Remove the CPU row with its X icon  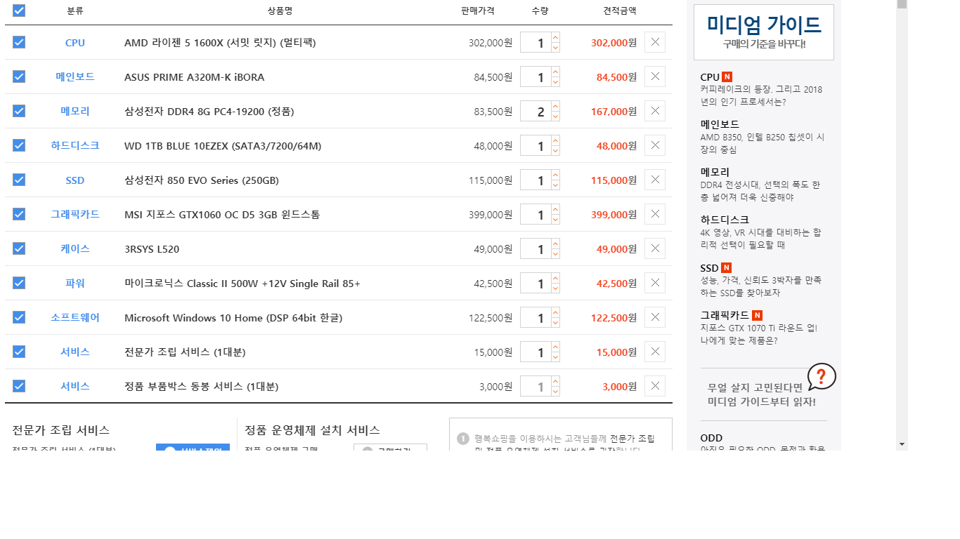(x=655, y=42)
